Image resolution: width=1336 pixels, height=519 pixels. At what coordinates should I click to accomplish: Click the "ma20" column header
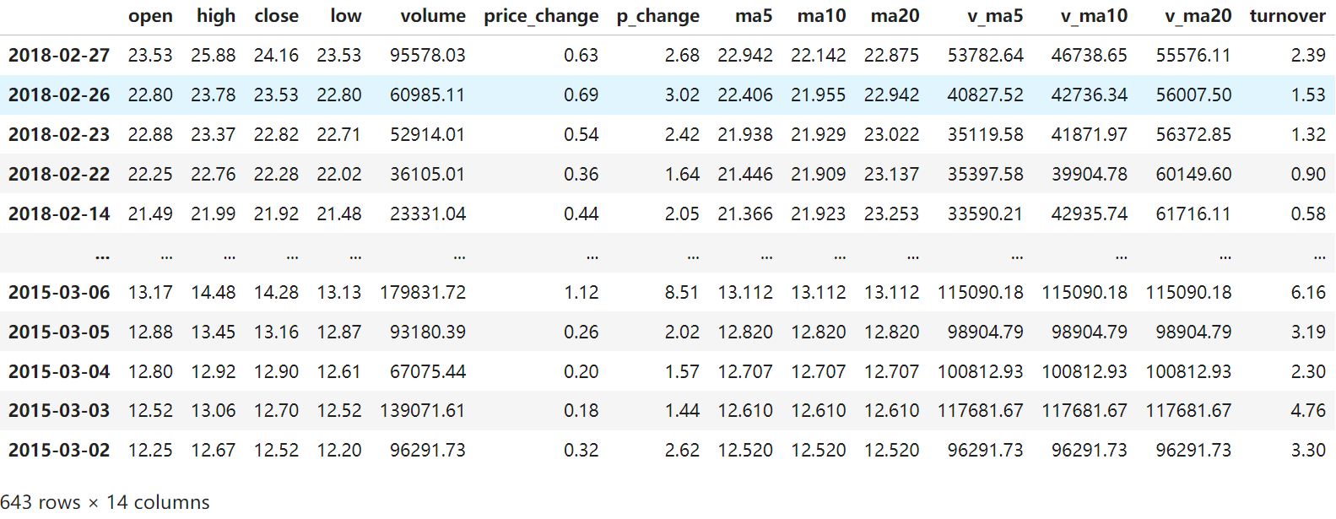pos(895,16)
